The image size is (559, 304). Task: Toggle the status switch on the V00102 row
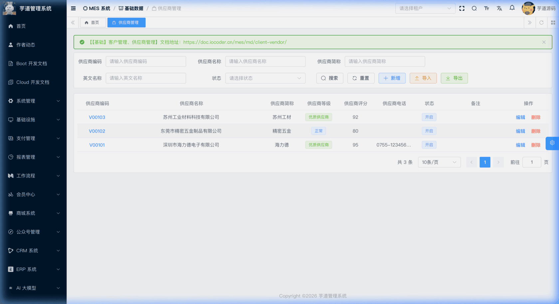tap(429, 131)
